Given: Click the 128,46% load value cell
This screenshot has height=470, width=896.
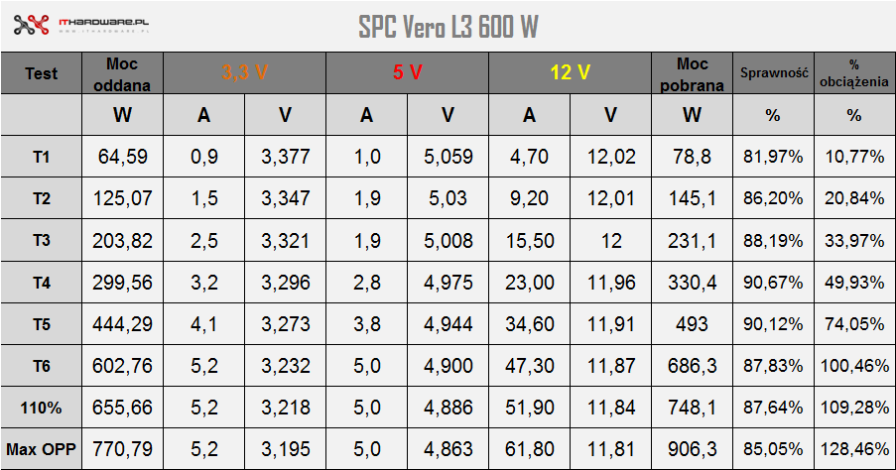Looking at the screenshot, I should (x=854, y=449).
